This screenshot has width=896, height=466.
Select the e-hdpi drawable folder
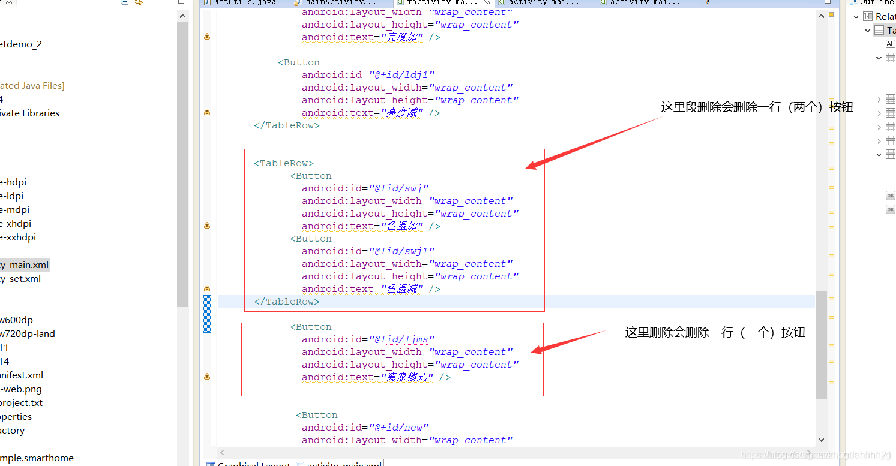(13, 182)
